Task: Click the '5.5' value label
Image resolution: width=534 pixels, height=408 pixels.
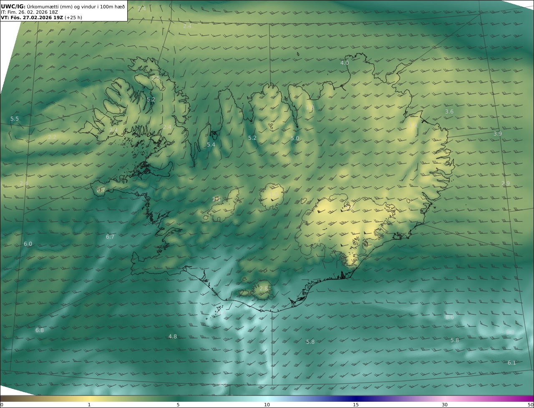Action: 15,119
